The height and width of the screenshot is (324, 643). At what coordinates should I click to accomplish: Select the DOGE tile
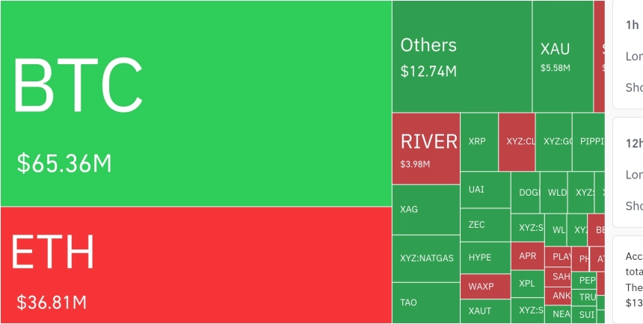[526, 193]
